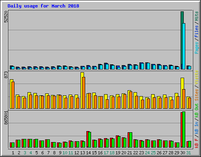Click day 29 on the x-axis
Screen dimensions: 201x157
[177, 153]
